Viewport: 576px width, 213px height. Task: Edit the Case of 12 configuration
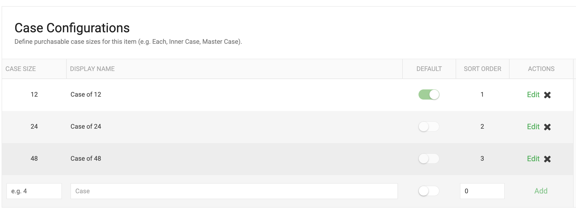click(533, 95)
